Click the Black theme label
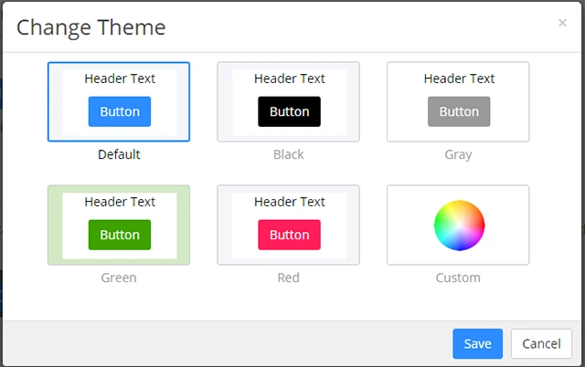This screenshot has height=367, width=585. pyautogui.click(x=288, y=154)
